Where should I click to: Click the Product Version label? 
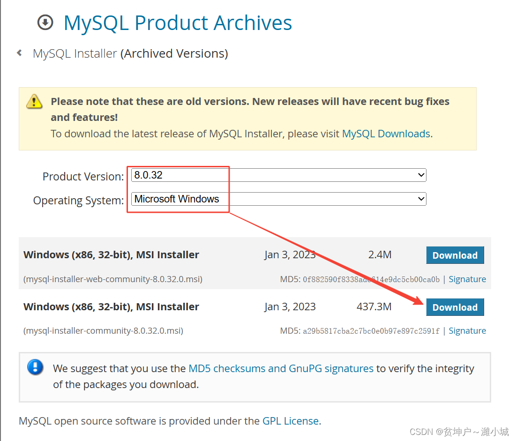coord(83,176)
